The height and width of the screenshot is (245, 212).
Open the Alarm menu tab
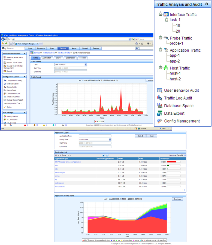click(74, 48)
